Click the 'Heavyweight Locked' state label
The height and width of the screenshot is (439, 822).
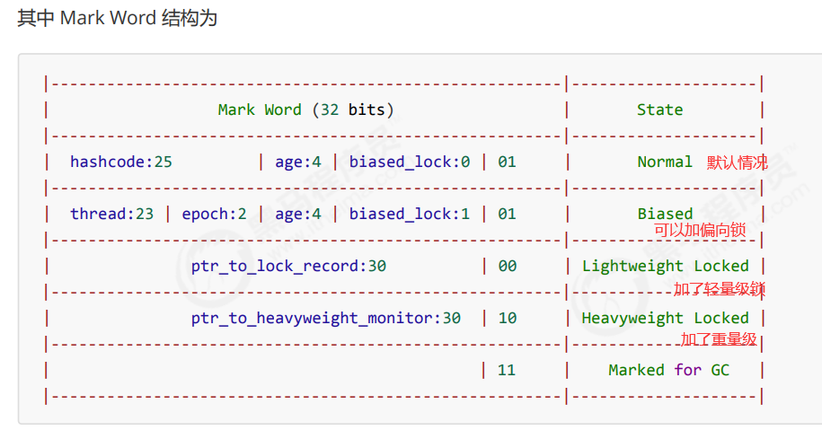[665, 318]
